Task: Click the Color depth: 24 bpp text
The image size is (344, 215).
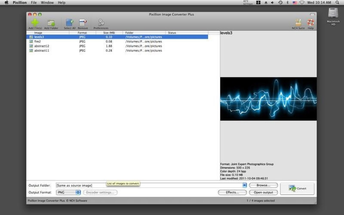Action: [233, 171]
